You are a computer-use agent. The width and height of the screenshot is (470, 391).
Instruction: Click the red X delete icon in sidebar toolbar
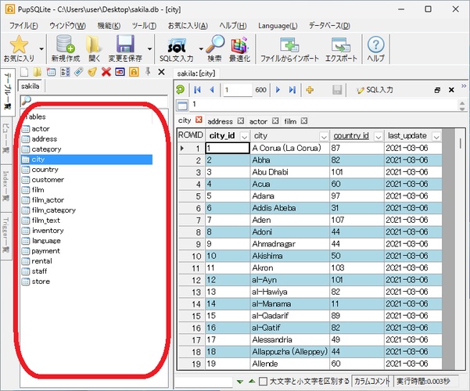tap(106, 72)
